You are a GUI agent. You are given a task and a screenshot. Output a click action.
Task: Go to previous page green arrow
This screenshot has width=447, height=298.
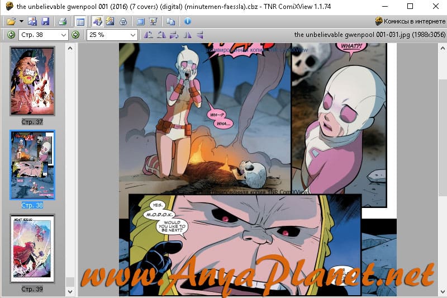coord(11,35)
